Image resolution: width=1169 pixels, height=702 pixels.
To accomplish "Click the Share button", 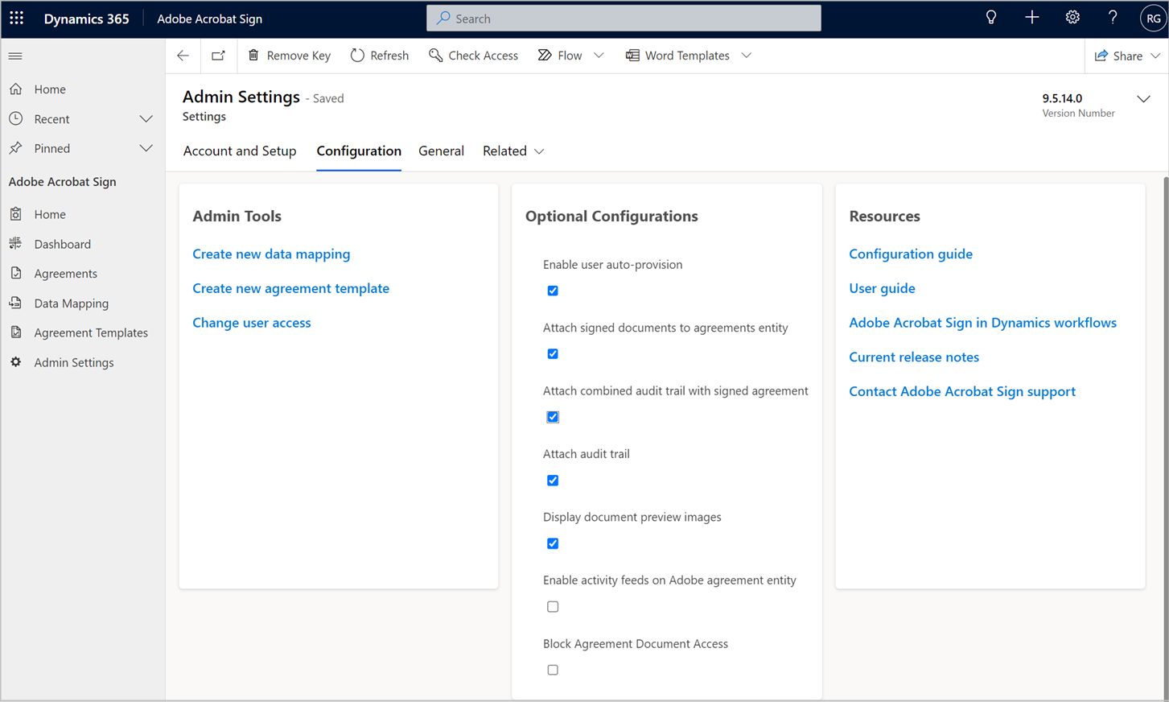I will click(1118, 56).
